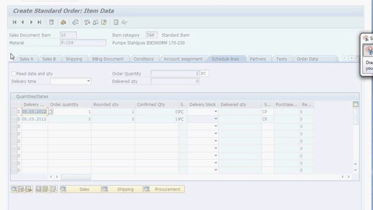Click the document with pencil toolbar icon
This screenshot has width=373, height=210.
click(x=104, y=22)
